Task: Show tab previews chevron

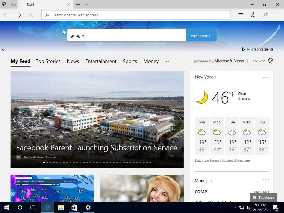Action: 87,4
